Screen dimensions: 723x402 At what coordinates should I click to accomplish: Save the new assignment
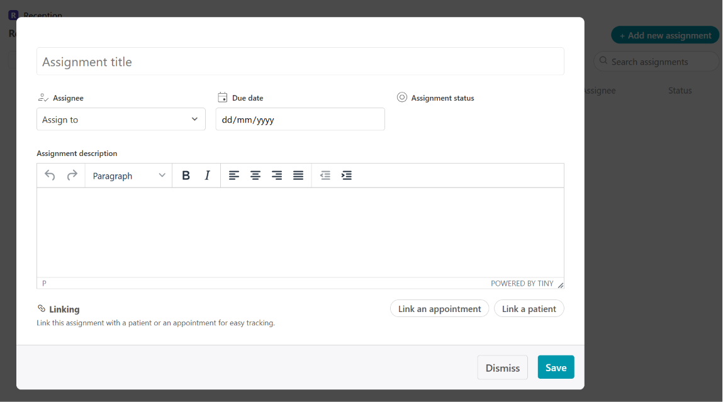[x=556, y=367]
